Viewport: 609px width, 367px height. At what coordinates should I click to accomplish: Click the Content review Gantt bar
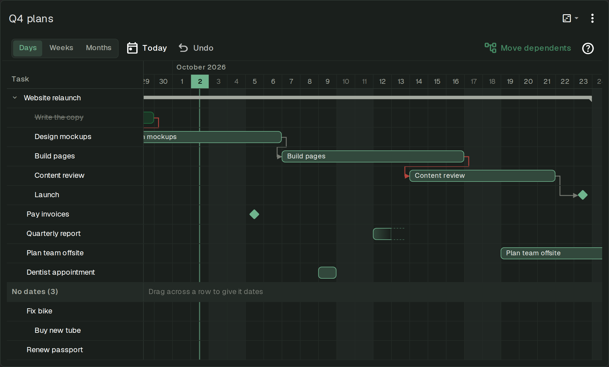[482, 176]
